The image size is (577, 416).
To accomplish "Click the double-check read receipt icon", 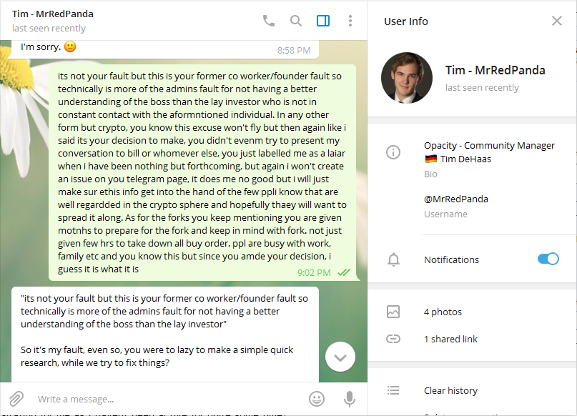I will [344, 272].
